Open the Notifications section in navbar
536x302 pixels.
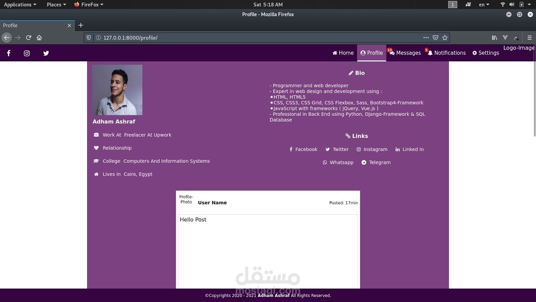446,52
